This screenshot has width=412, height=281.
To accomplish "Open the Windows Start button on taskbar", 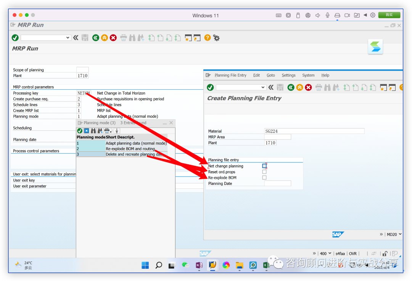I will click(145, 265).
